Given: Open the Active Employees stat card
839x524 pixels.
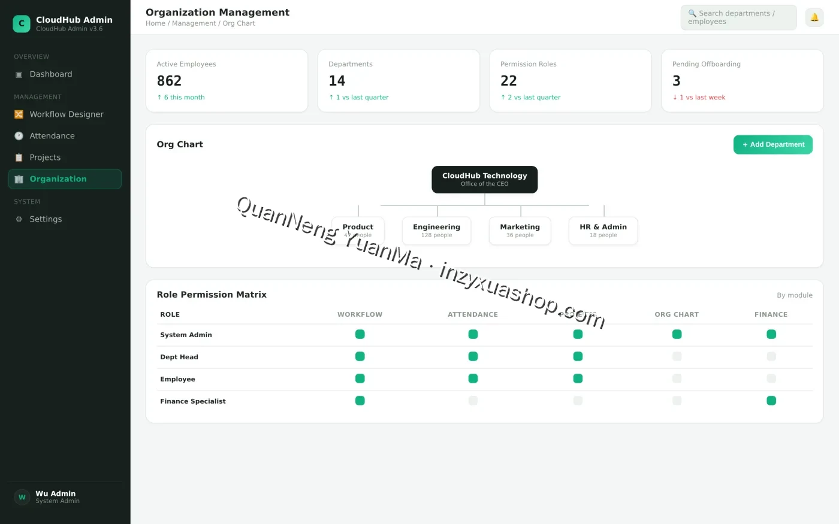Looking at the screenshot, I should [227, 81].
